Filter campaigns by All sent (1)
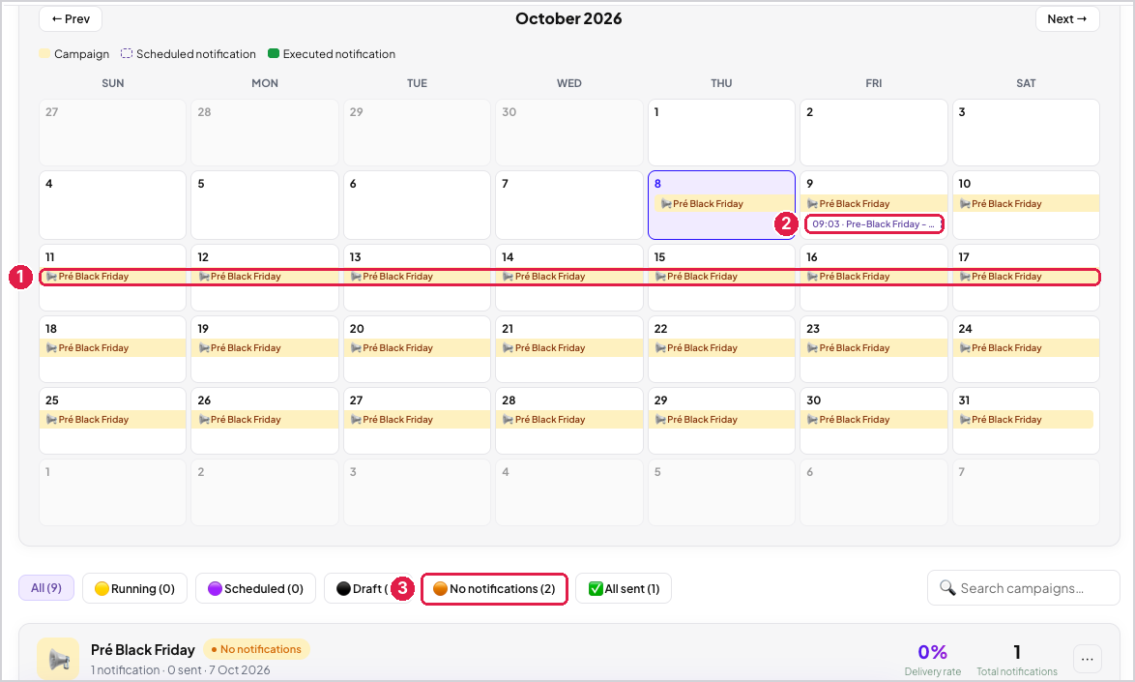1135x682 pixels. click(624, 588)
